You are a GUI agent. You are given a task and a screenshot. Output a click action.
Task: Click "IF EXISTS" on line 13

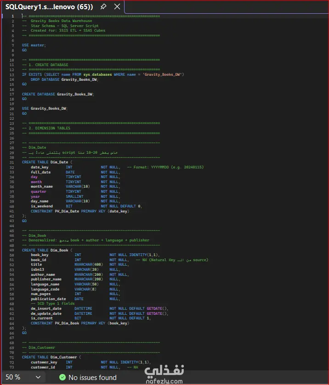point(32,74)
